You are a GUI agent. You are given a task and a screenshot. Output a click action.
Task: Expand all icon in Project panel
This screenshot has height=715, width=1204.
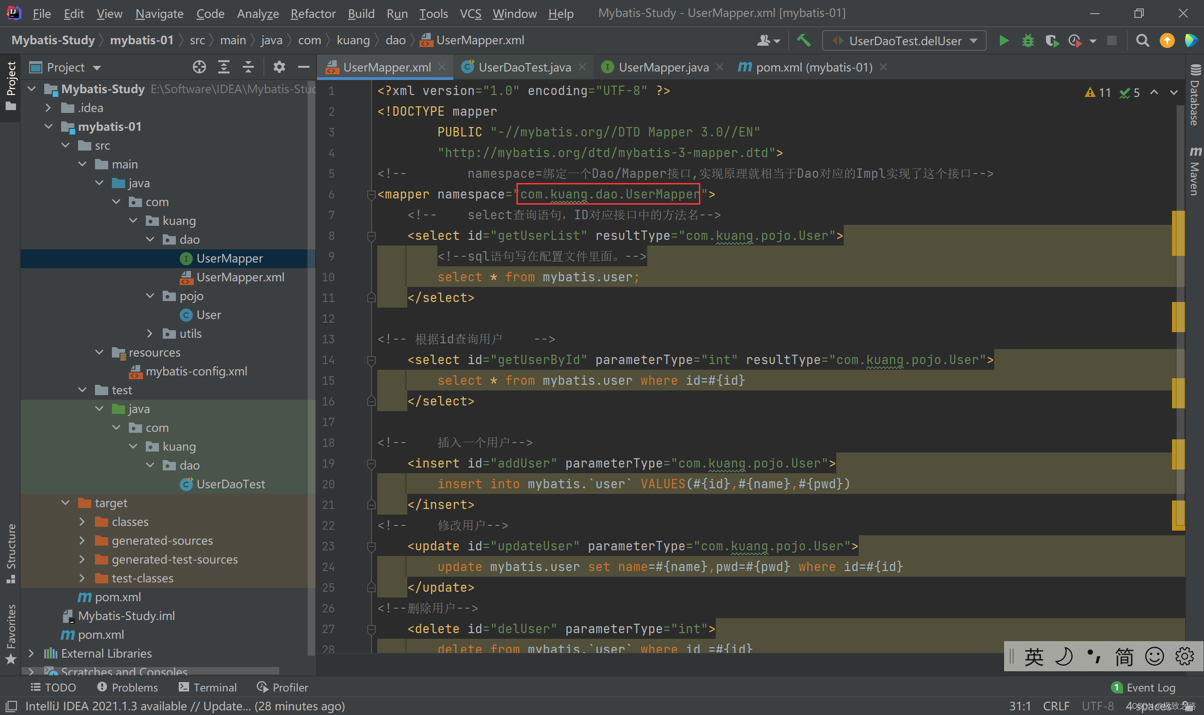pos(224,67)
